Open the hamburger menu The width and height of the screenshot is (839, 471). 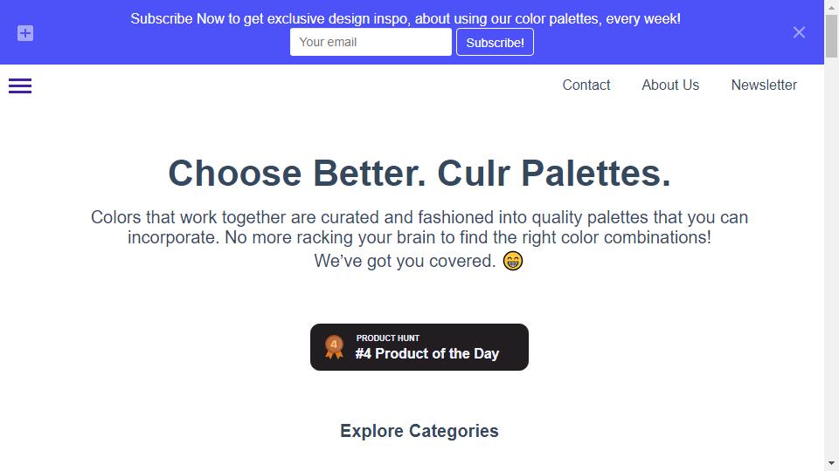[x=20, y=85]
